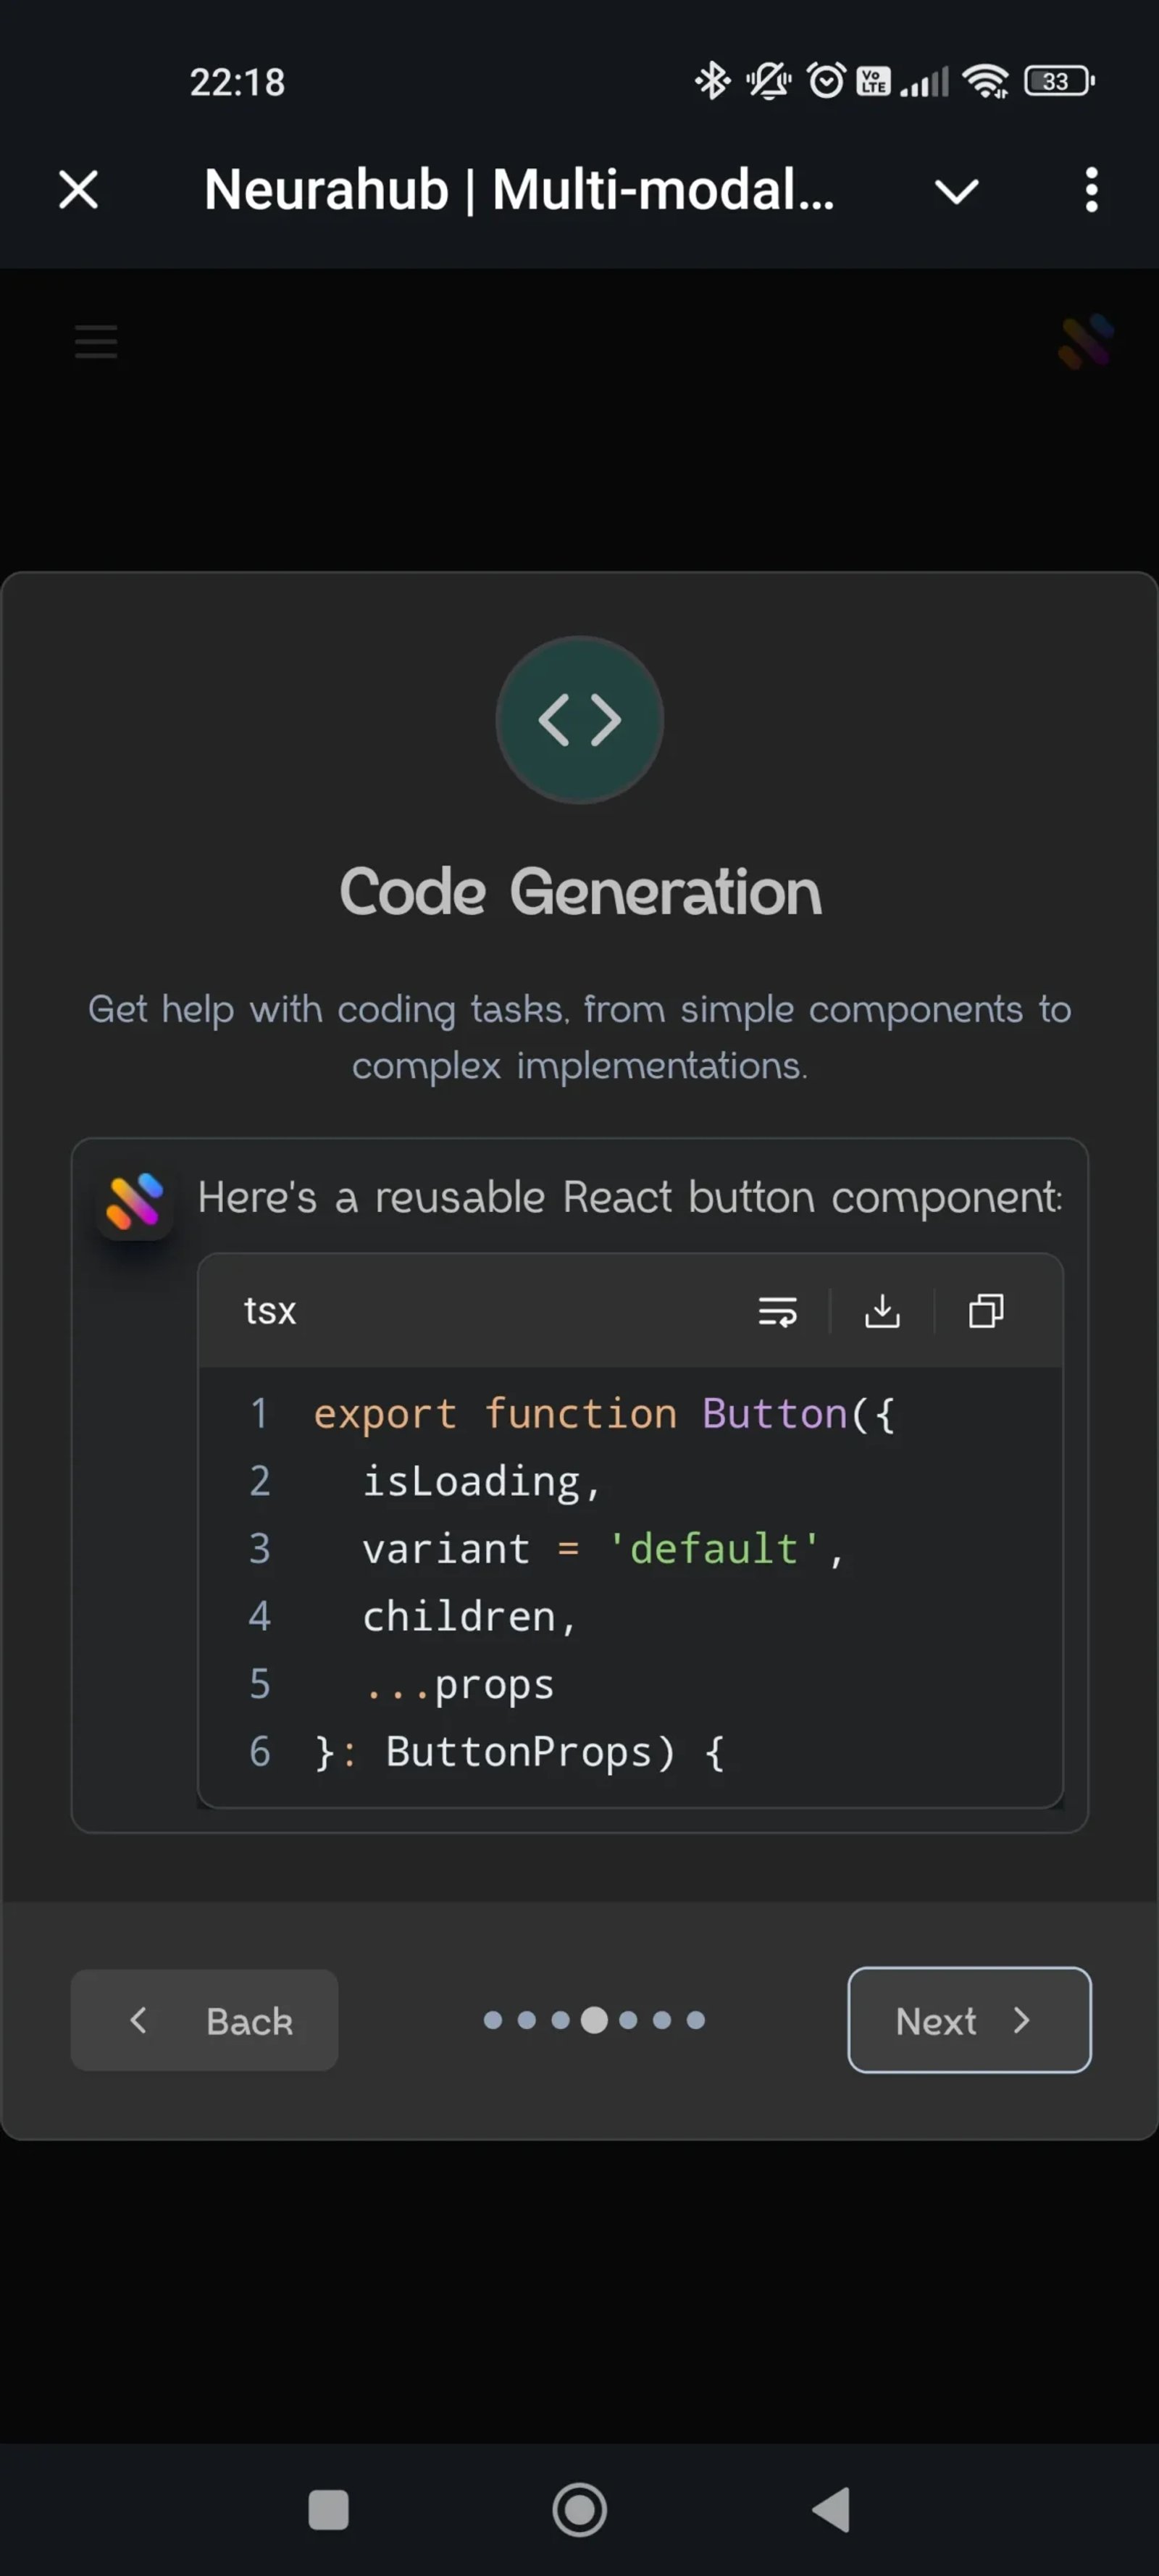Open the three-dot overflow menu
This screenshot has width=1159, height=2576.
coord(1091,190)
